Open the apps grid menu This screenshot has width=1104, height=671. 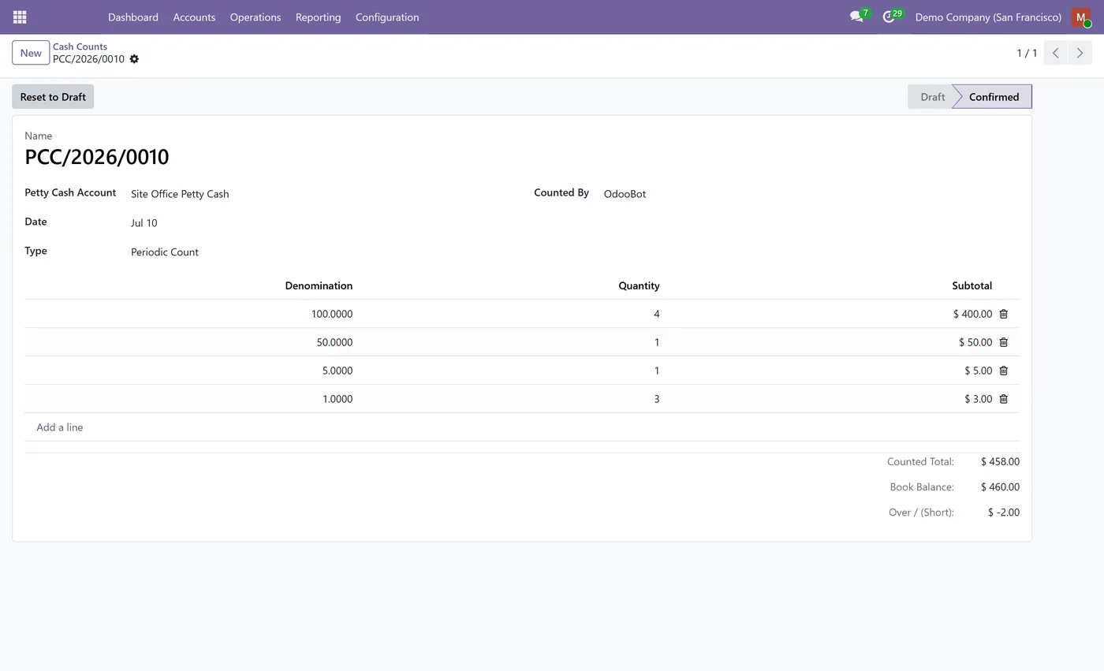(x=20, y=17)
